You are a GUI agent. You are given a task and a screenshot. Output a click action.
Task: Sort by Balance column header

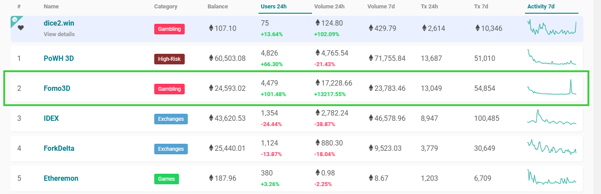point(218,7)
